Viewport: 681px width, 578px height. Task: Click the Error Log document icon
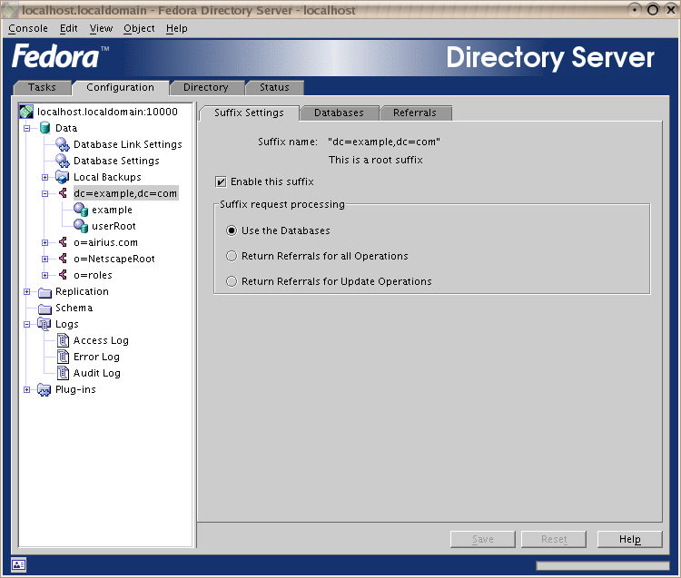click(63, 357)
